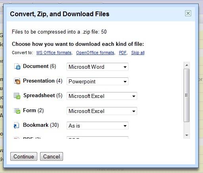
Task: Open the Form format dropdown
Action: (x=102, y=111)
